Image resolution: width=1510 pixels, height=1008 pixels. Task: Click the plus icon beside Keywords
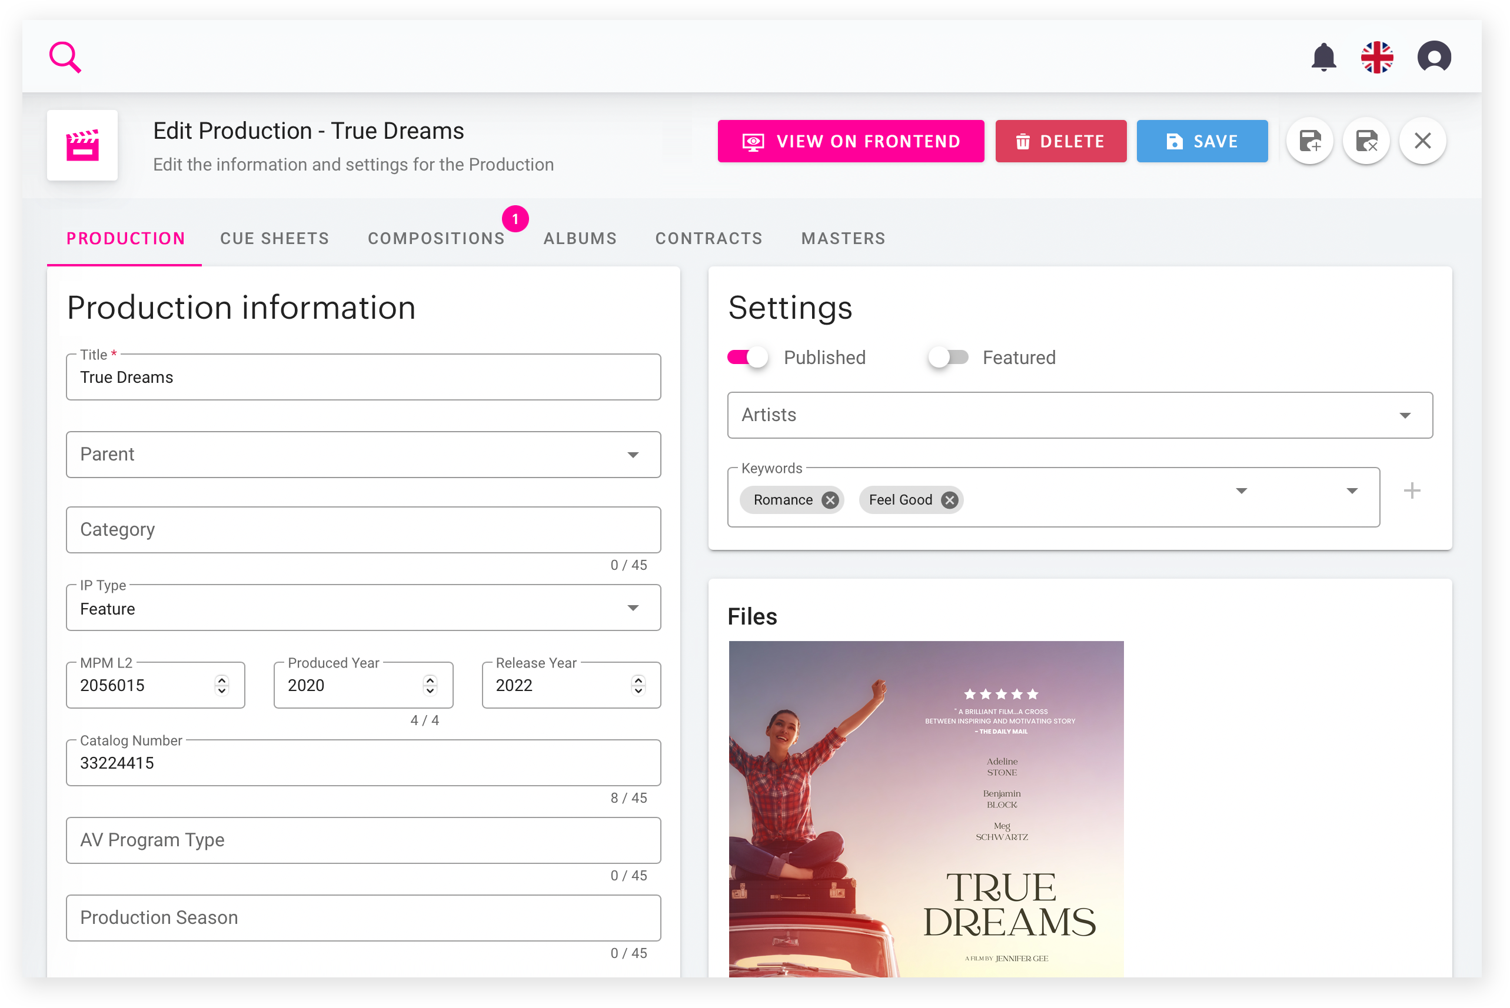click(1412, 491)
